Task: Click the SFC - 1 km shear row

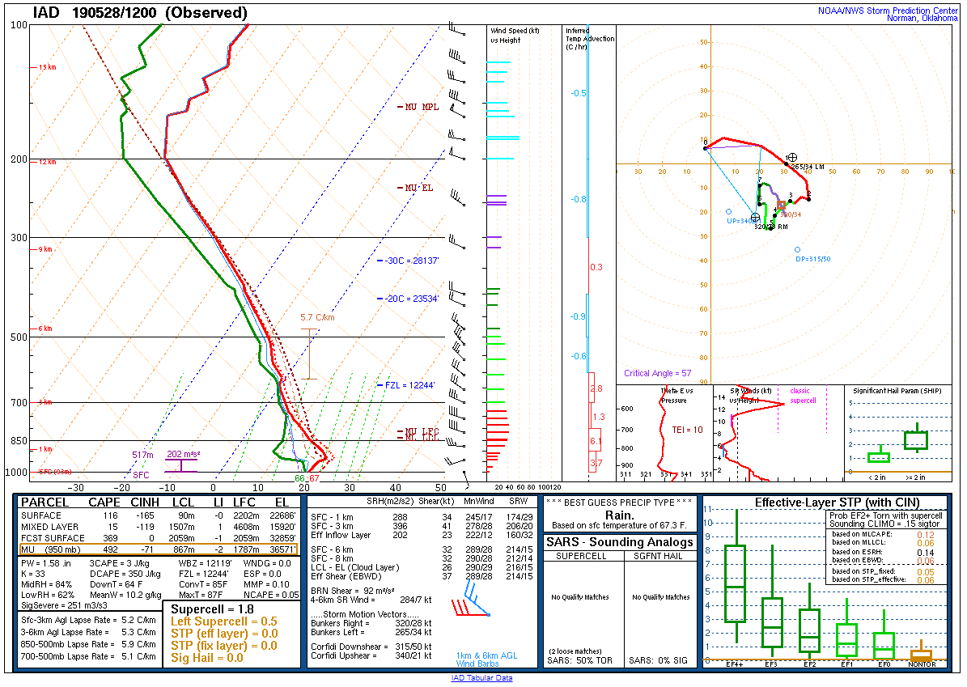Action: click(422, 517)
